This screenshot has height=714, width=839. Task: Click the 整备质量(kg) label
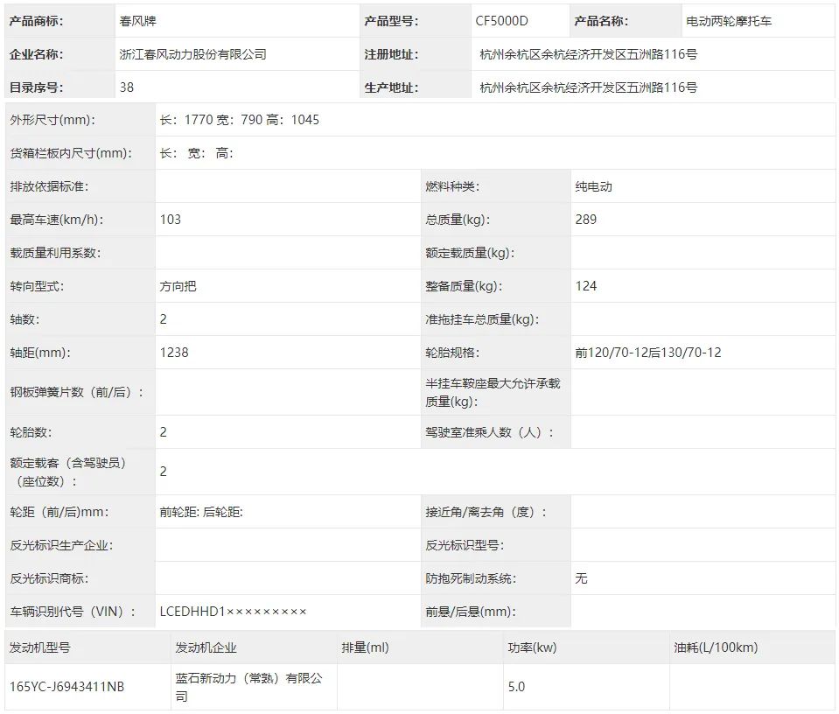point(464,286)
